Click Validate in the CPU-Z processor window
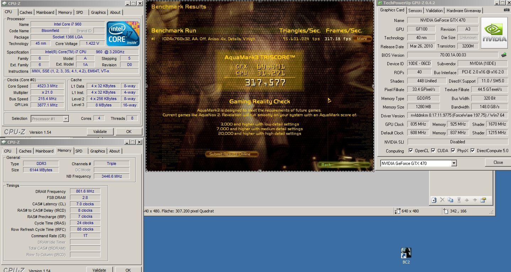Image resolution: width=511 pixels, height=272 pixels. [100, 132]
